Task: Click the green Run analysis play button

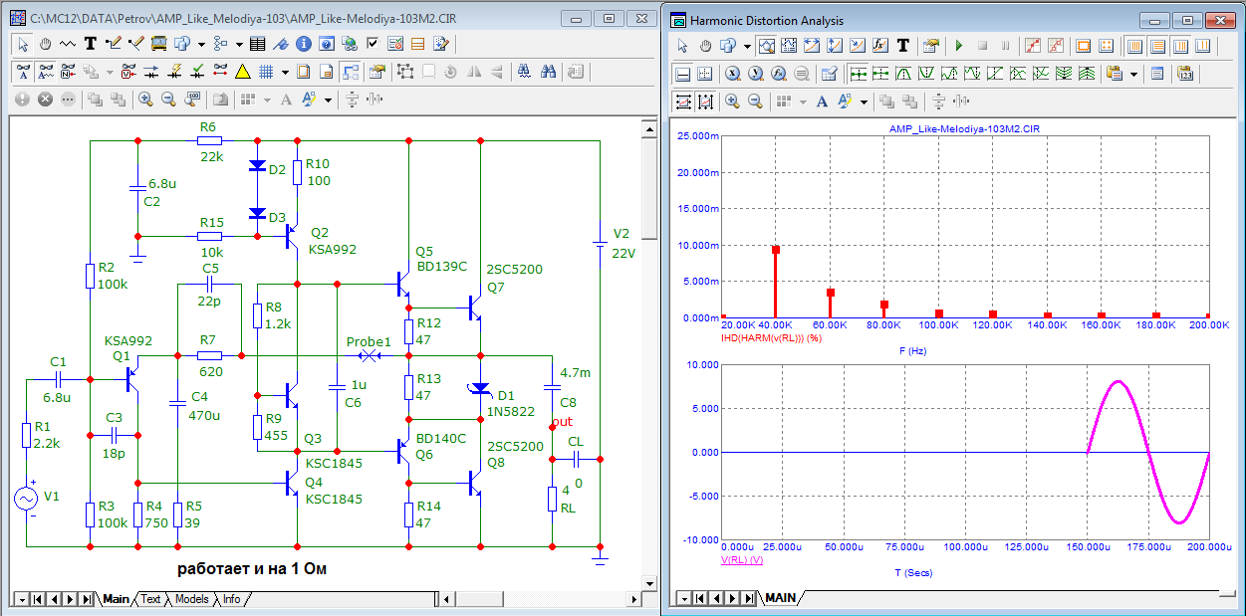Action: point(958,46)
